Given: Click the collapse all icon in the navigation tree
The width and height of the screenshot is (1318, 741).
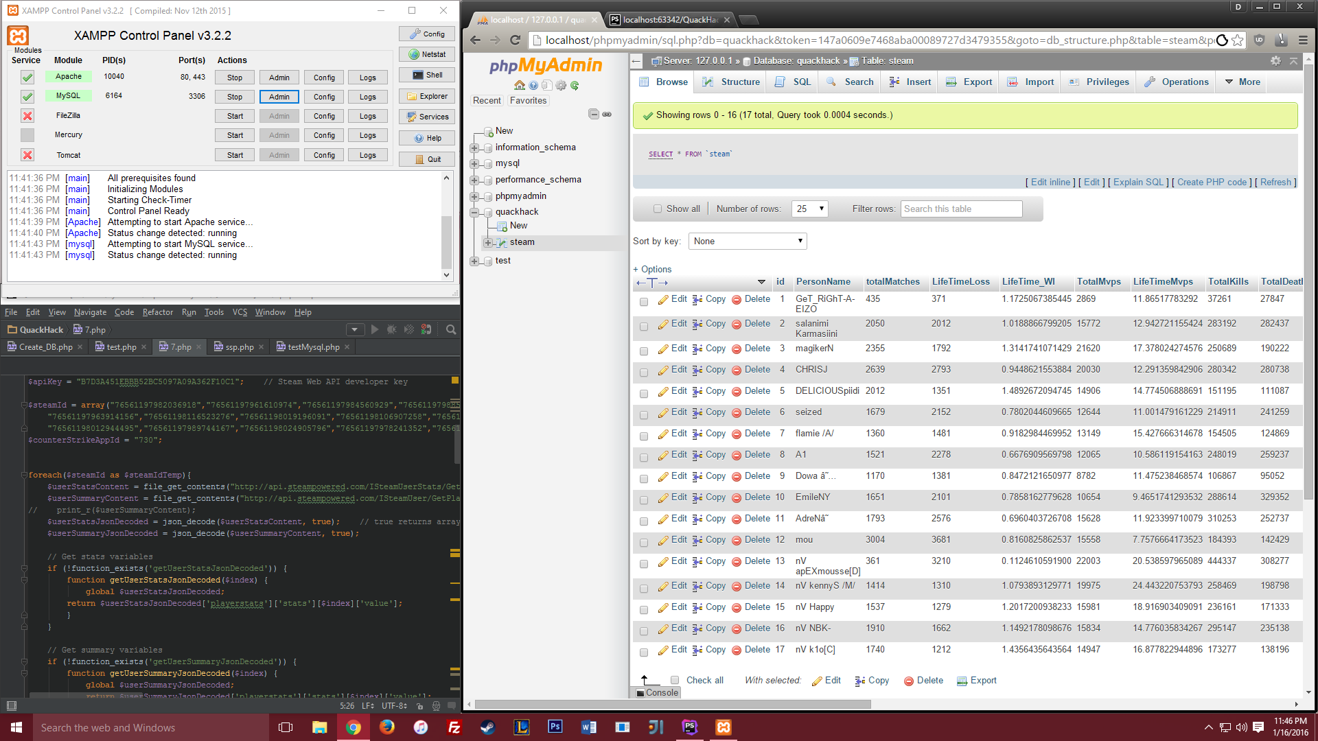Looking at the screenshot, I should click(x=594, y=114).
